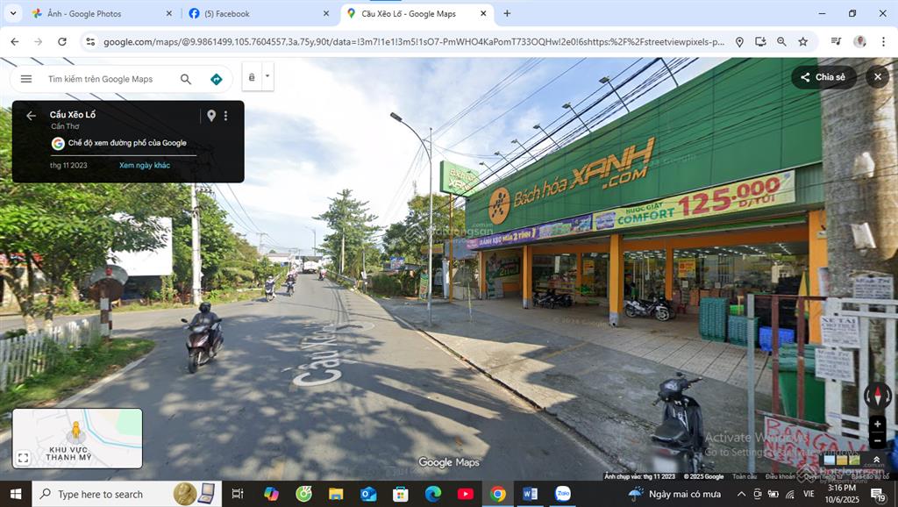Zoom in with the plus button

point(877,425)
